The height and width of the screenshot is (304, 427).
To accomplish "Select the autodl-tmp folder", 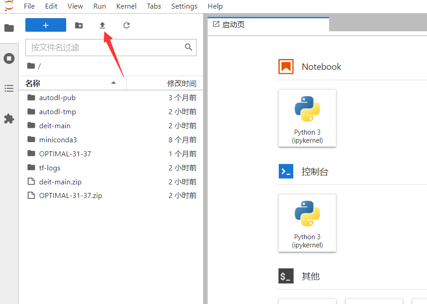I will [58, 111].
